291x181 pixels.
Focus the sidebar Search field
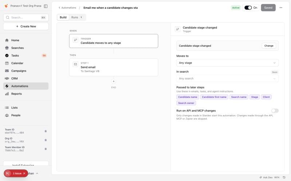coord(26,17)
